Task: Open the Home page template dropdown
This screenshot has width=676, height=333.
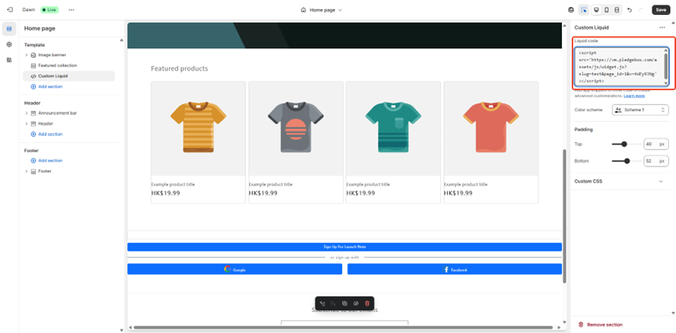Action: point(322,10)
